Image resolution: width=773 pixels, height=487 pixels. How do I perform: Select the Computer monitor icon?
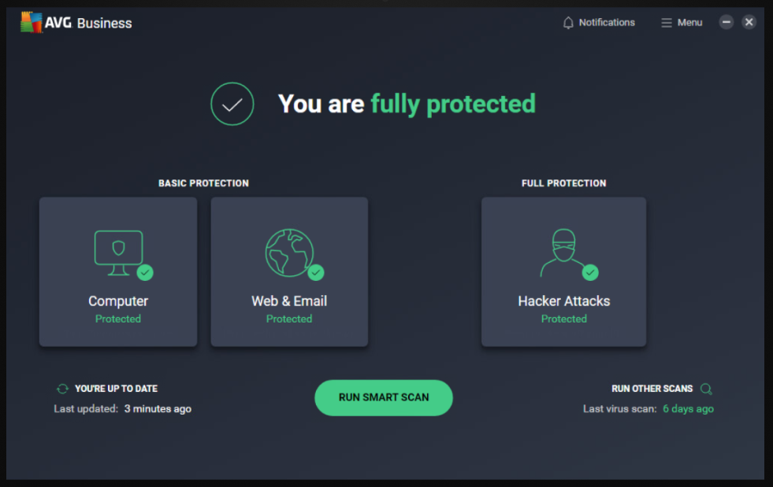click(x=117, y=250)
